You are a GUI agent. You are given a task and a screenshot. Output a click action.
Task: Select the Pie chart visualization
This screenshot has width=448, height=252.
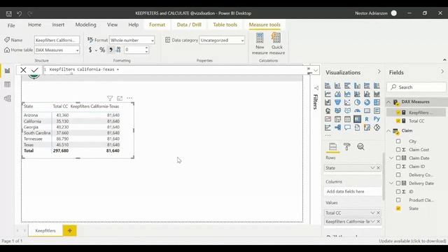[x=357, y=102]
